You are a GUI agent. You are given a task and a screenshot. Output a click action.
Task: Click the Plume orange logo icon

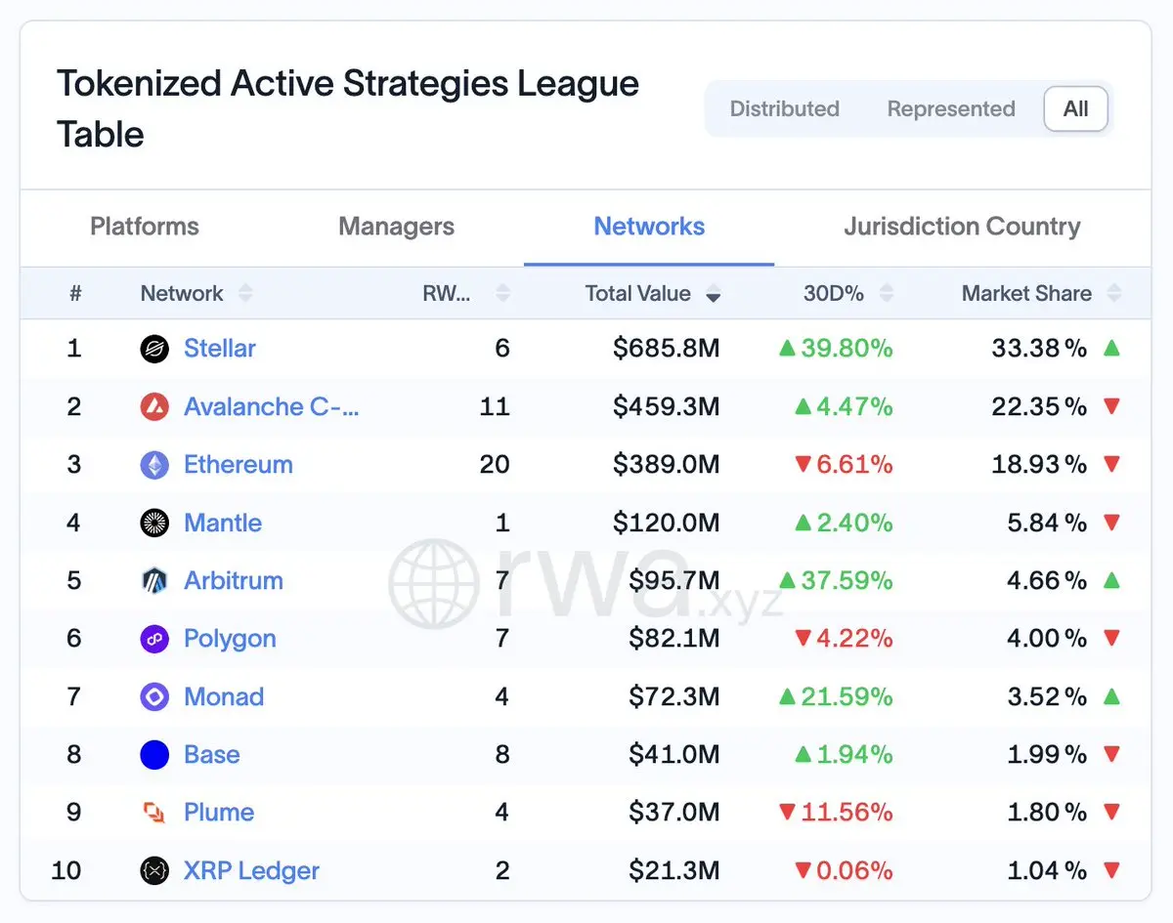pos(154,813)
